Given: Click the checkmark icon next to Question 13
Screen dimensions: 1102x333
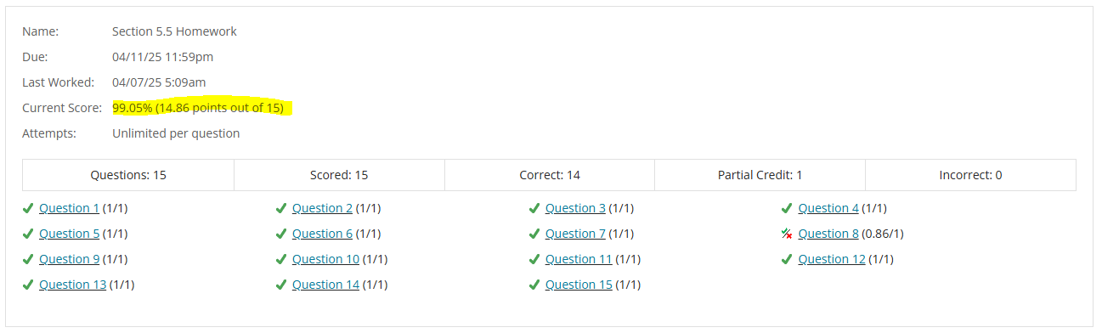Looking at the screenshot, I should (28, 285).
